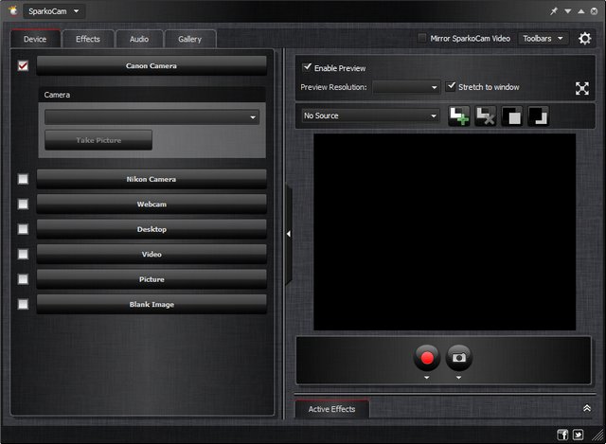The width and height of the screenshot is (606, 444).
Task: Click the remove source icon
Action: click(x=486, y=115)
